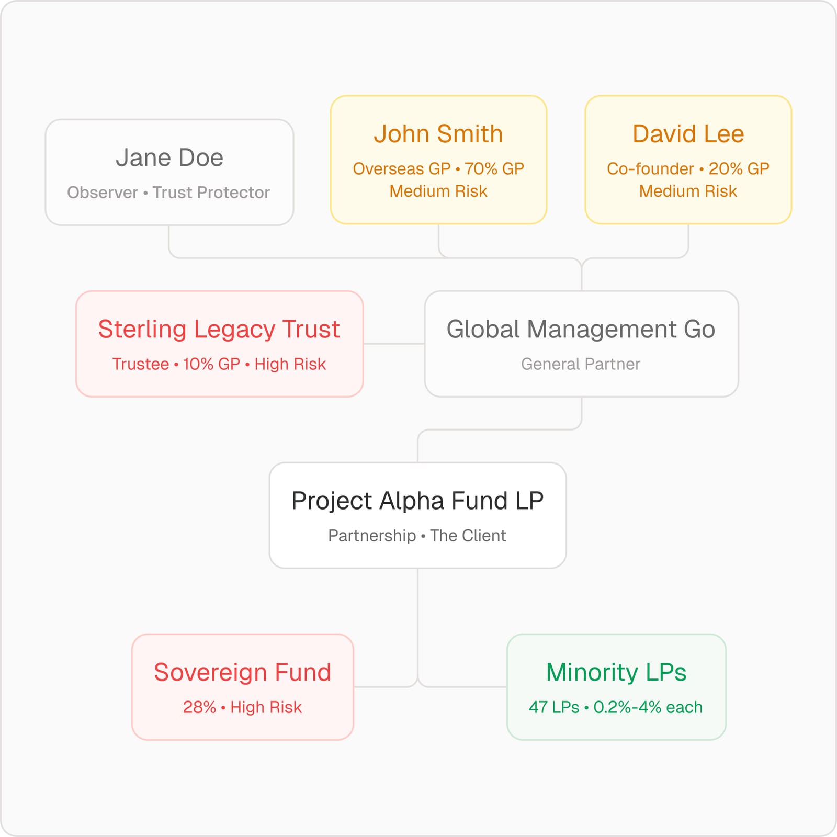The image size is (837, 837).
Task: Click the "Partnership • The Client" subtitle
Action: click(x=417, y=536)
